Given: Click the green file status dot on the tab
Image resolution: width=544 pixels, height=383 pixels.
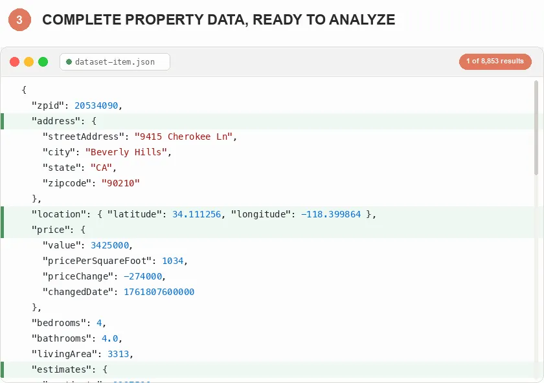Looking at the screenshot, I should click(x=69, y=61).
